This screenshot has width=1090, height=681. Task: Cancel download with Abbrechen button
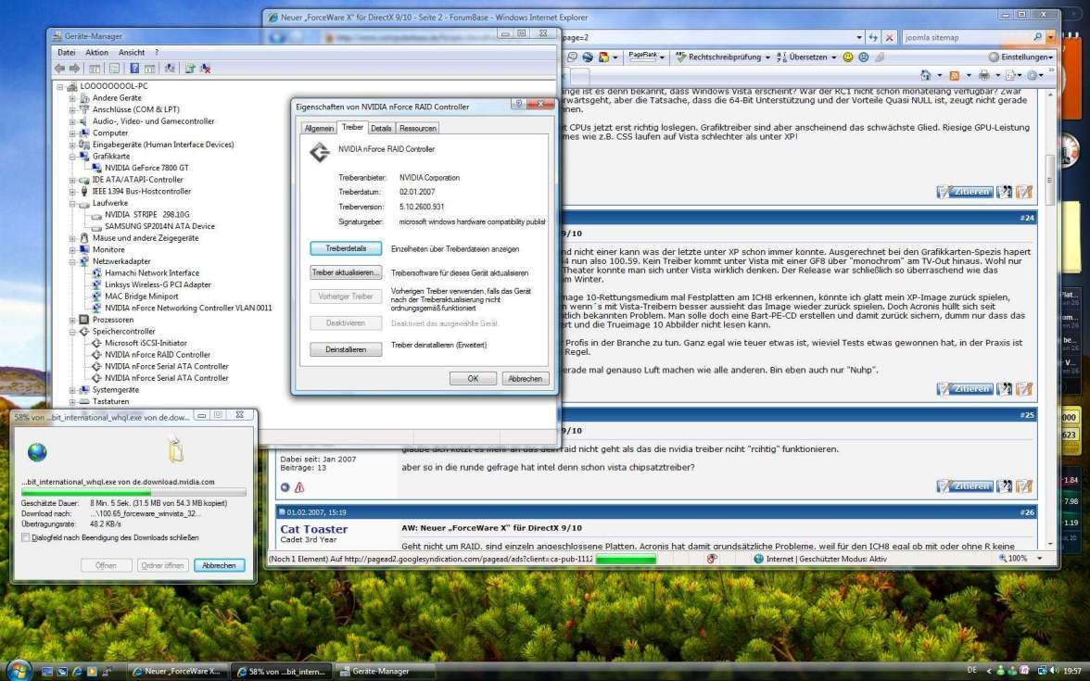tap(220, 565)
